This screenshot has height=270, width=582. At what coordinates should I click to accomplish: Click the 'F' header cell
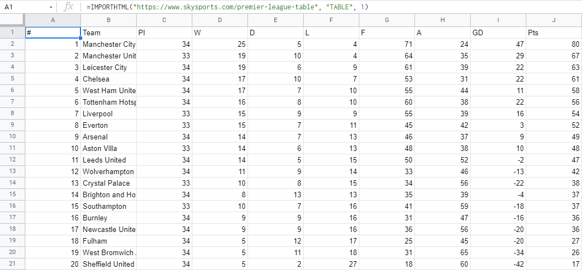387,33
